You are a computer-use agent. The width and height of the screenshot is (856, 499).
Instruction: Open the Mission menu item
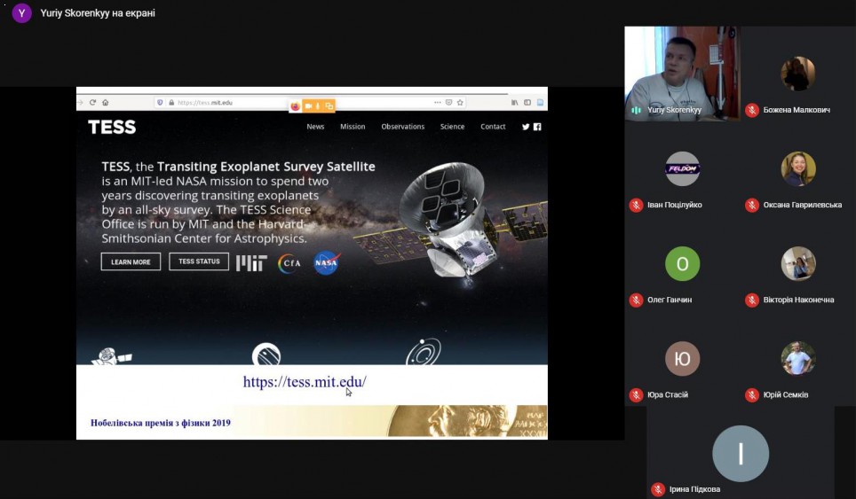(x=353, y=127)
